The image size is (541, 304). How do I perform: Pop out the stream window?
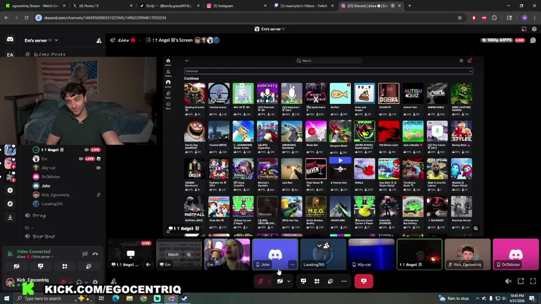click(521, 281)
